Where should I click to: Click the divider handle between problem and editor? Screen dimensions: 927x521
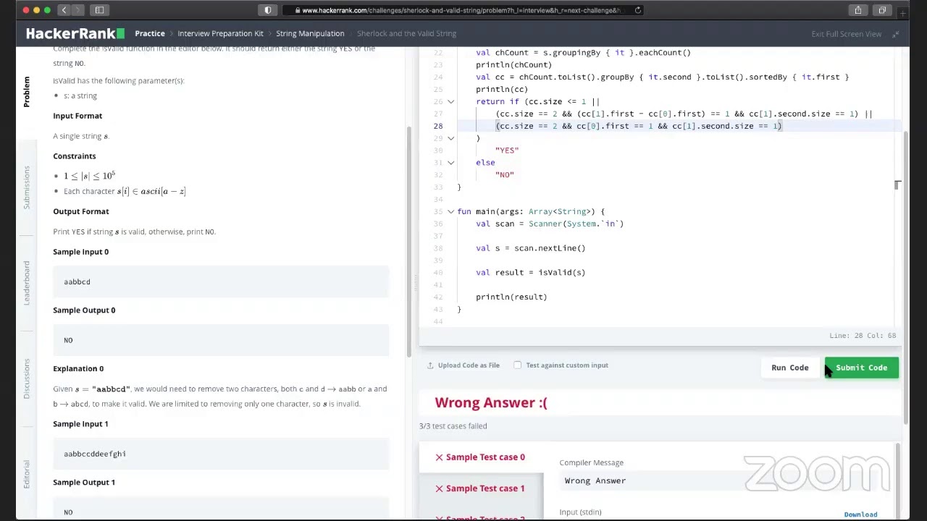(416, 284)
